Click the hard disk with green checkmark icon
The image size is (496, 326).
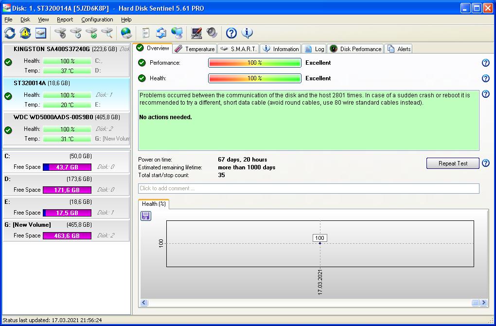click(x=92, y=33)
